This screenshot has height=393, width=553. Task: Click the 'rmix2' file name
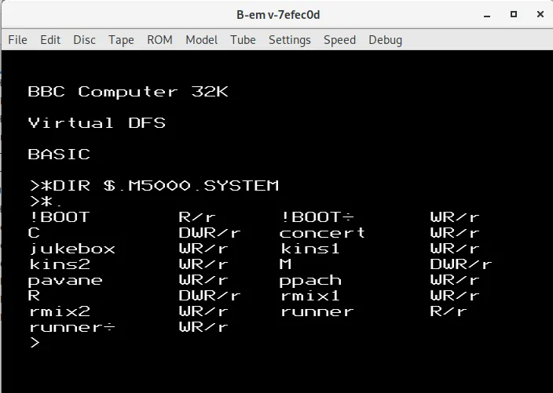[60, 311]
